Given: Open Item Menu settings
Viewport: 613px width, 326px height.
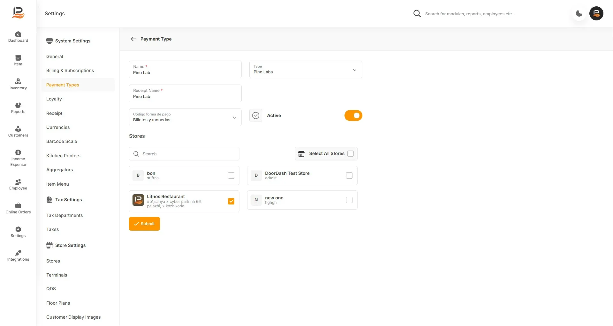Looking at the screenshot, I should (57, 184).
